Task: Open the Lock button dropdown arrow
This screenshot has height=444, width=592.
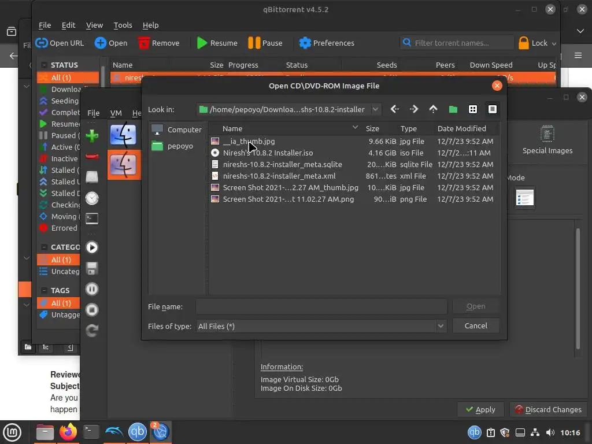Action: (x=554, y=43)
